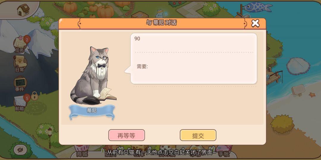Click the 蒂尼 blue name ribbon

pos(92,111)
